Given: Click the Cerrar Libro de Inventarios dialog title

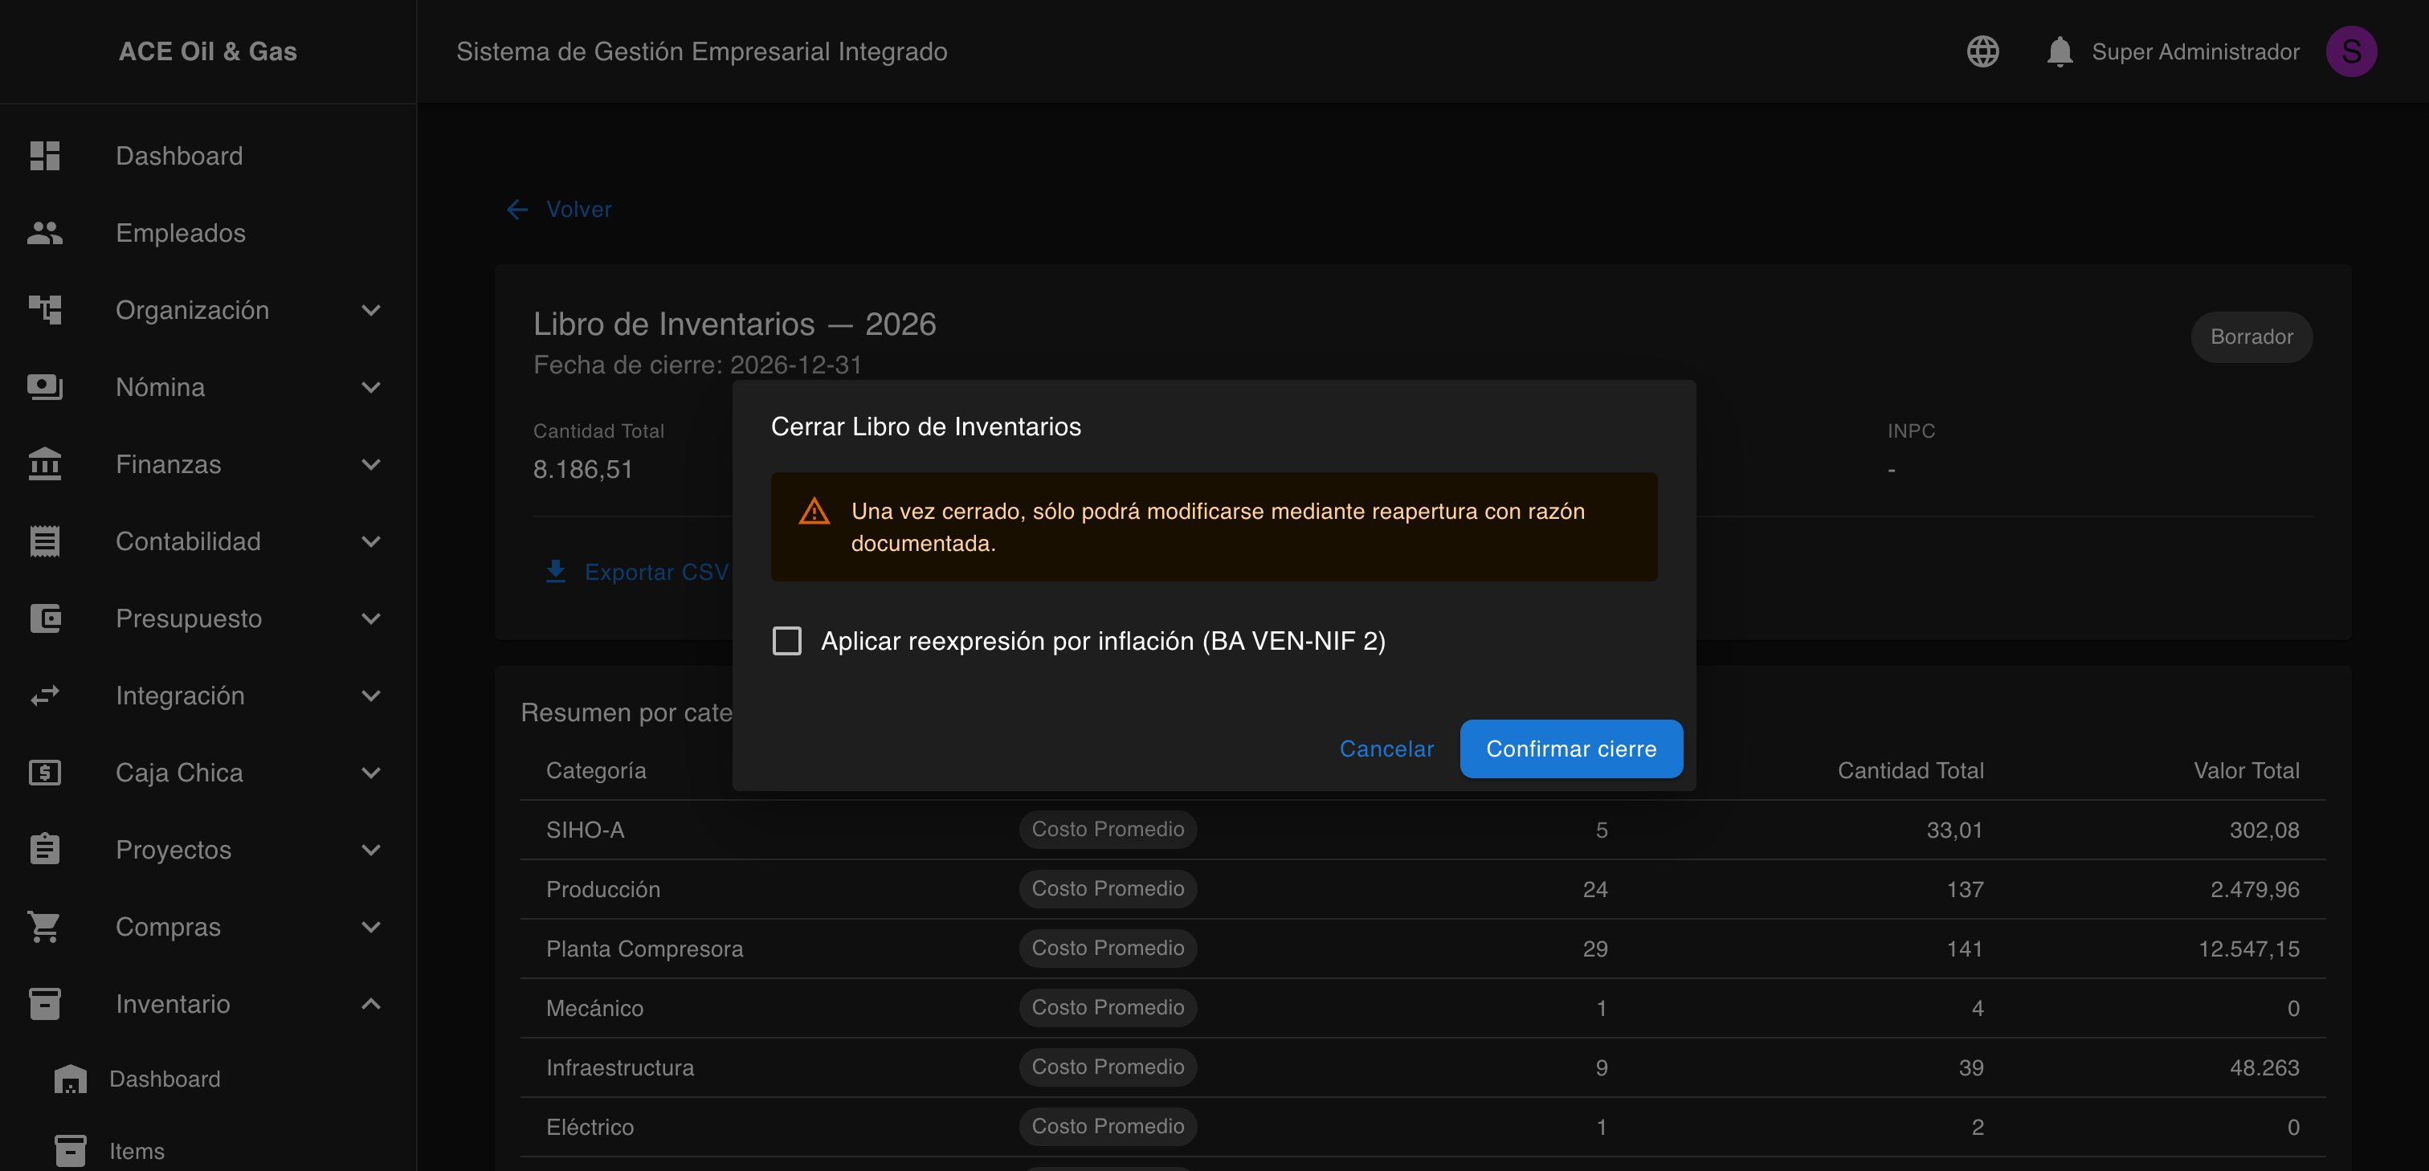Looking at the screenshot, I should tap(926, 426).
